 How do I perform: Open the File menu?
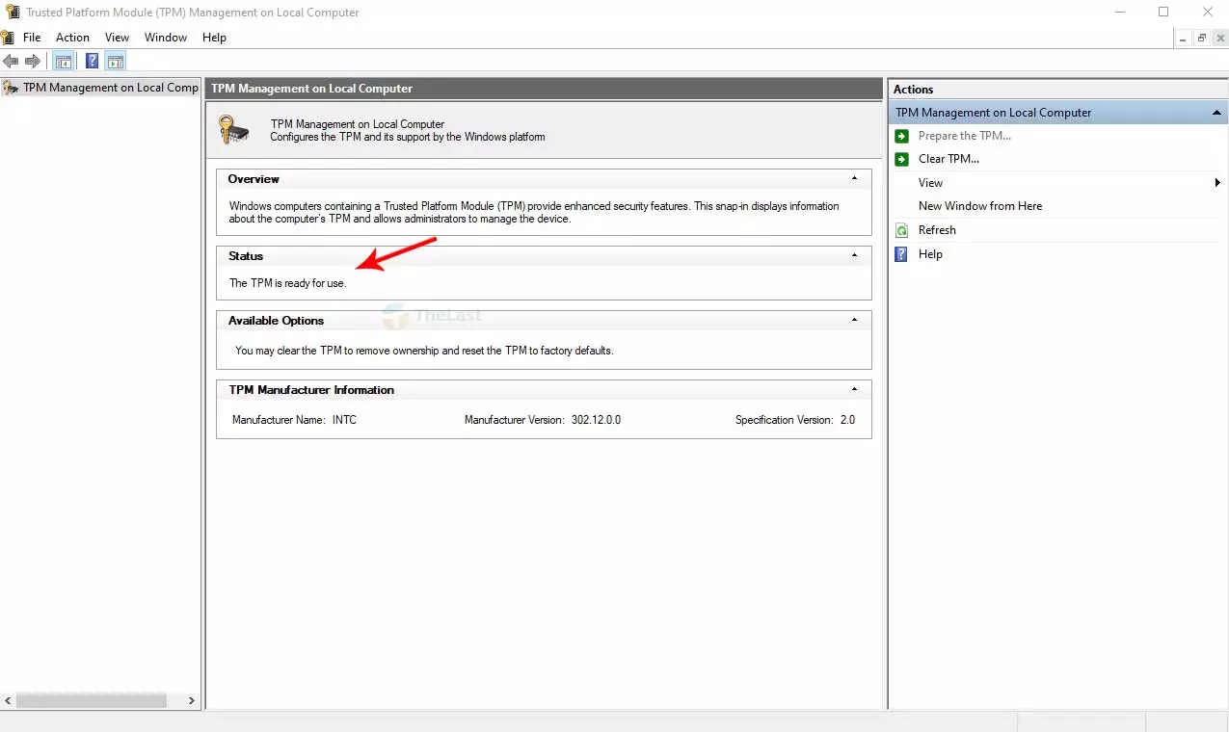[x=32, y=38]
